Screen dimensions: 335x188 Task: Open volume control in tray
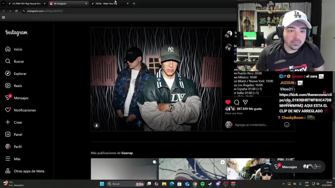(x=317, y=184)
